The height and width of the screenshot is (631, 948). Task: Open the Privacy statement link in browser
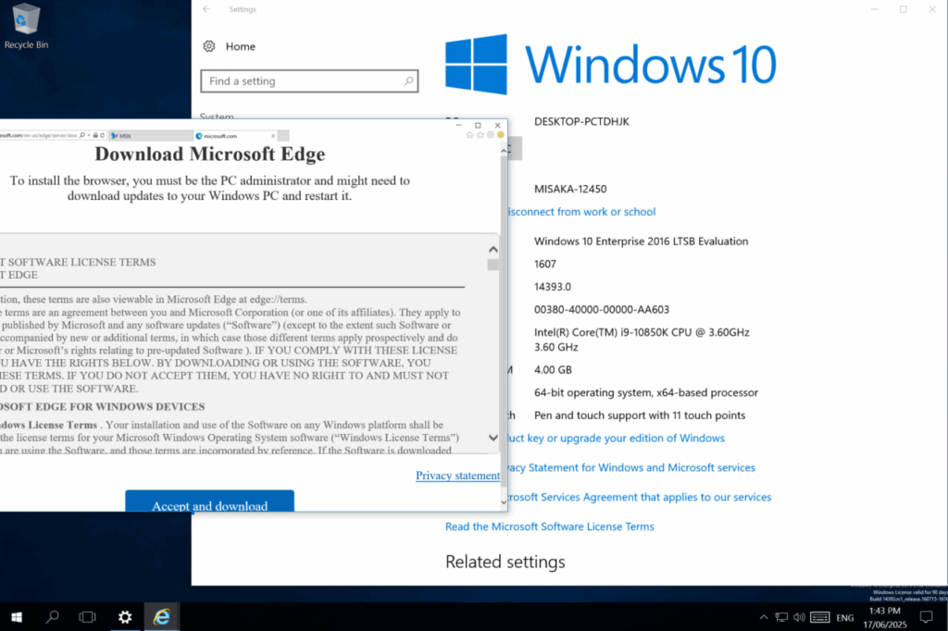pyautogui.click(x=457, y=476)
